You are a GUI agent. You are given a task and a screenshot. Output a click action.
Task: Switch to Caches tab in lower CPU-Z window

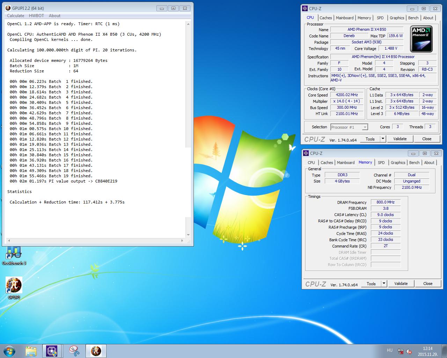[x=327, y=163]
